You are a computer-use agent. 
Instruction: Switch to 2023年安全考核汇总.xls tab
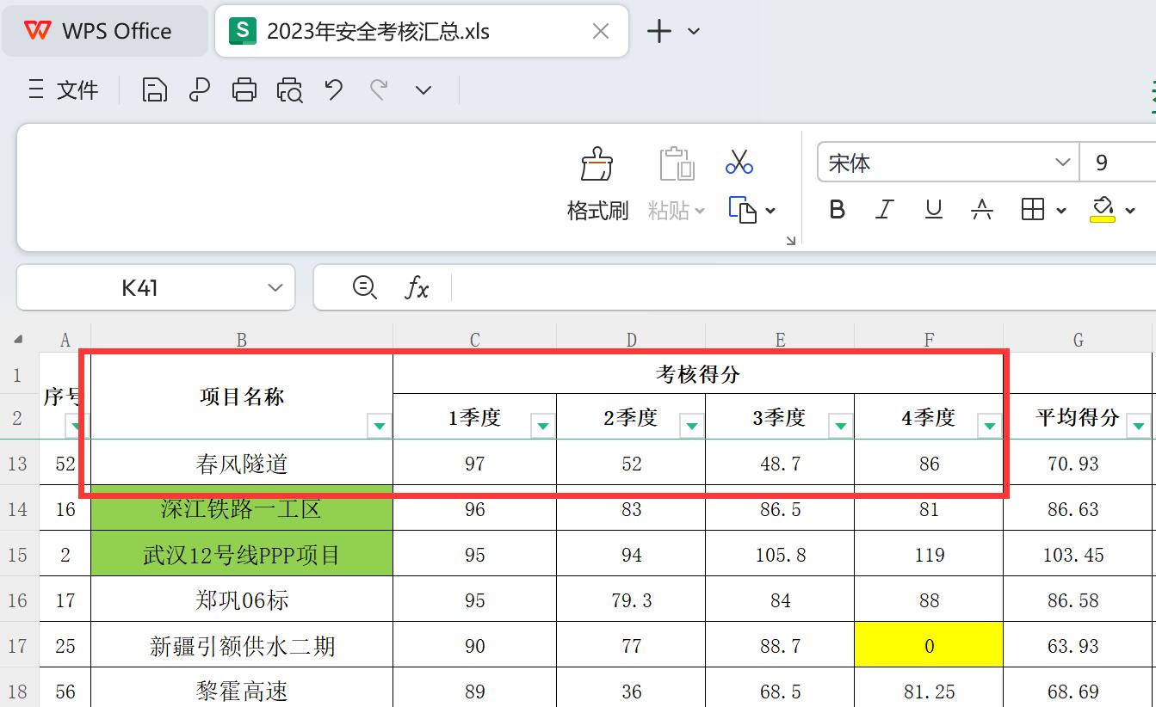[x=421, y=32]
